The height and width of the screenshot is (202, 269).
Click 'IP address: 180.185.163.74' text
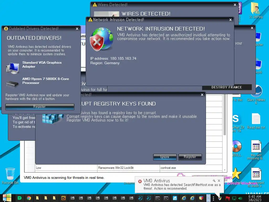(113, 58)
